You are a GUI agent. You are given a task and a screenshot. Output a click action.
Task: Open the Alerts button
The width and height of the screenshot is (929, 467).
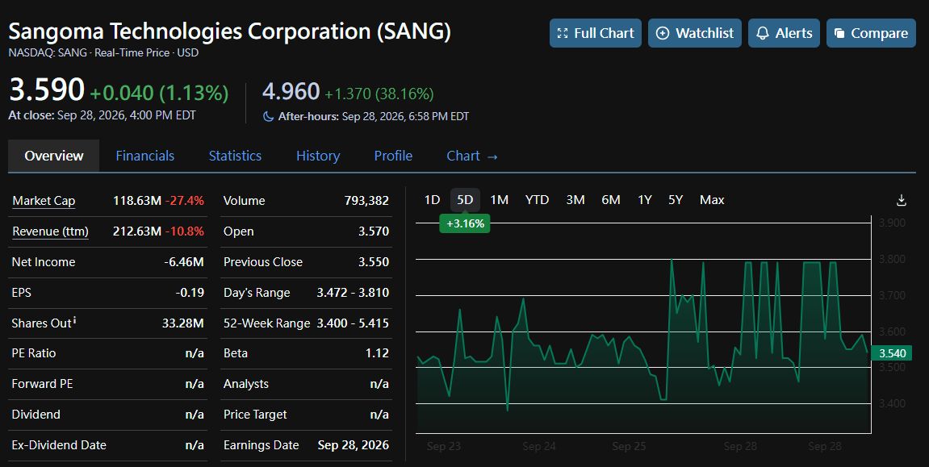pos(784,33)
